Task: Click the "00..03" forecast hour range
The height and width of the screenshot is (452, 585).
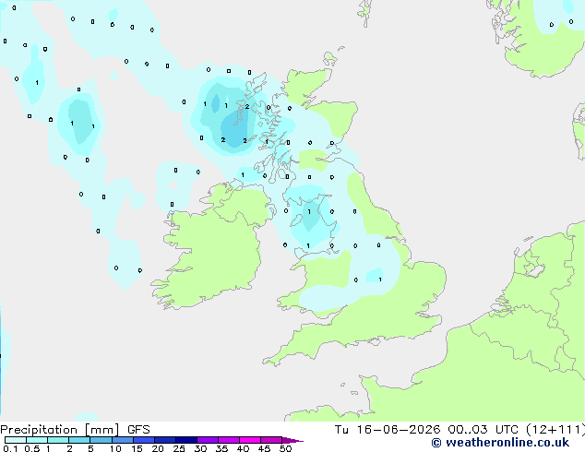Action: pyautogui.click(x=468, y=430)
